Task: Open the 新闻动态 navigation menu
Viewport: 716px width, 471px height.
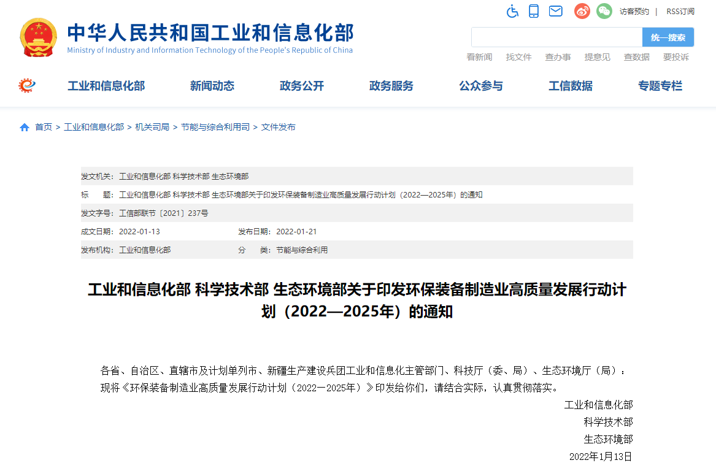Action: click(212, 86)
